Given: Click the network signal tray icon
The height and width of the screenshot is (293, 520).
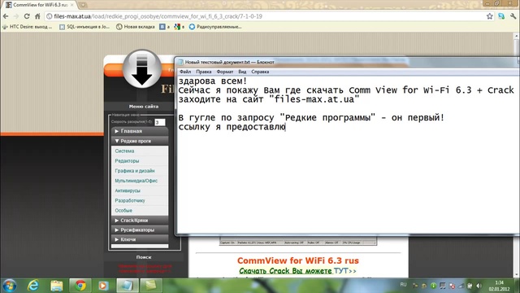Looking at the screenshot, I should 461,286.
